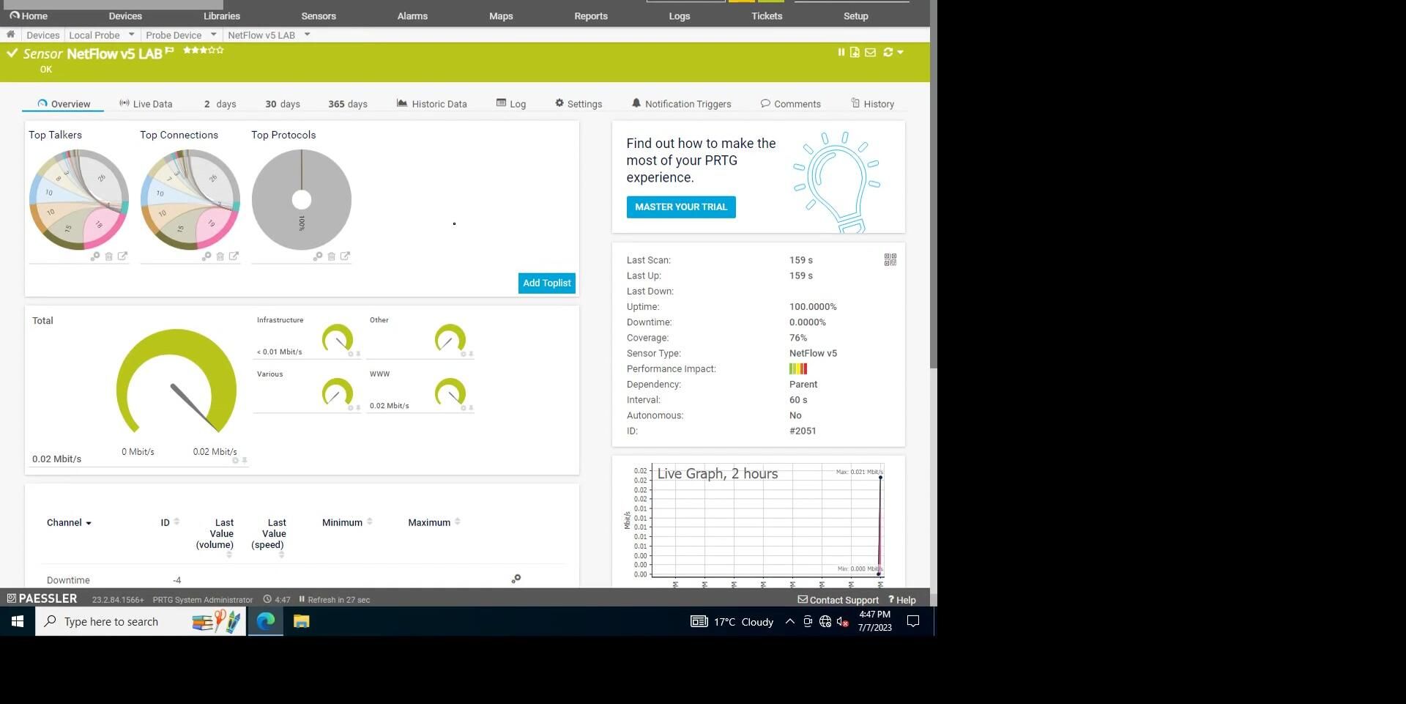This screenshot has width=1406, height=704.
Task: Click the Add Toplist button
Action: click(546, 283)
